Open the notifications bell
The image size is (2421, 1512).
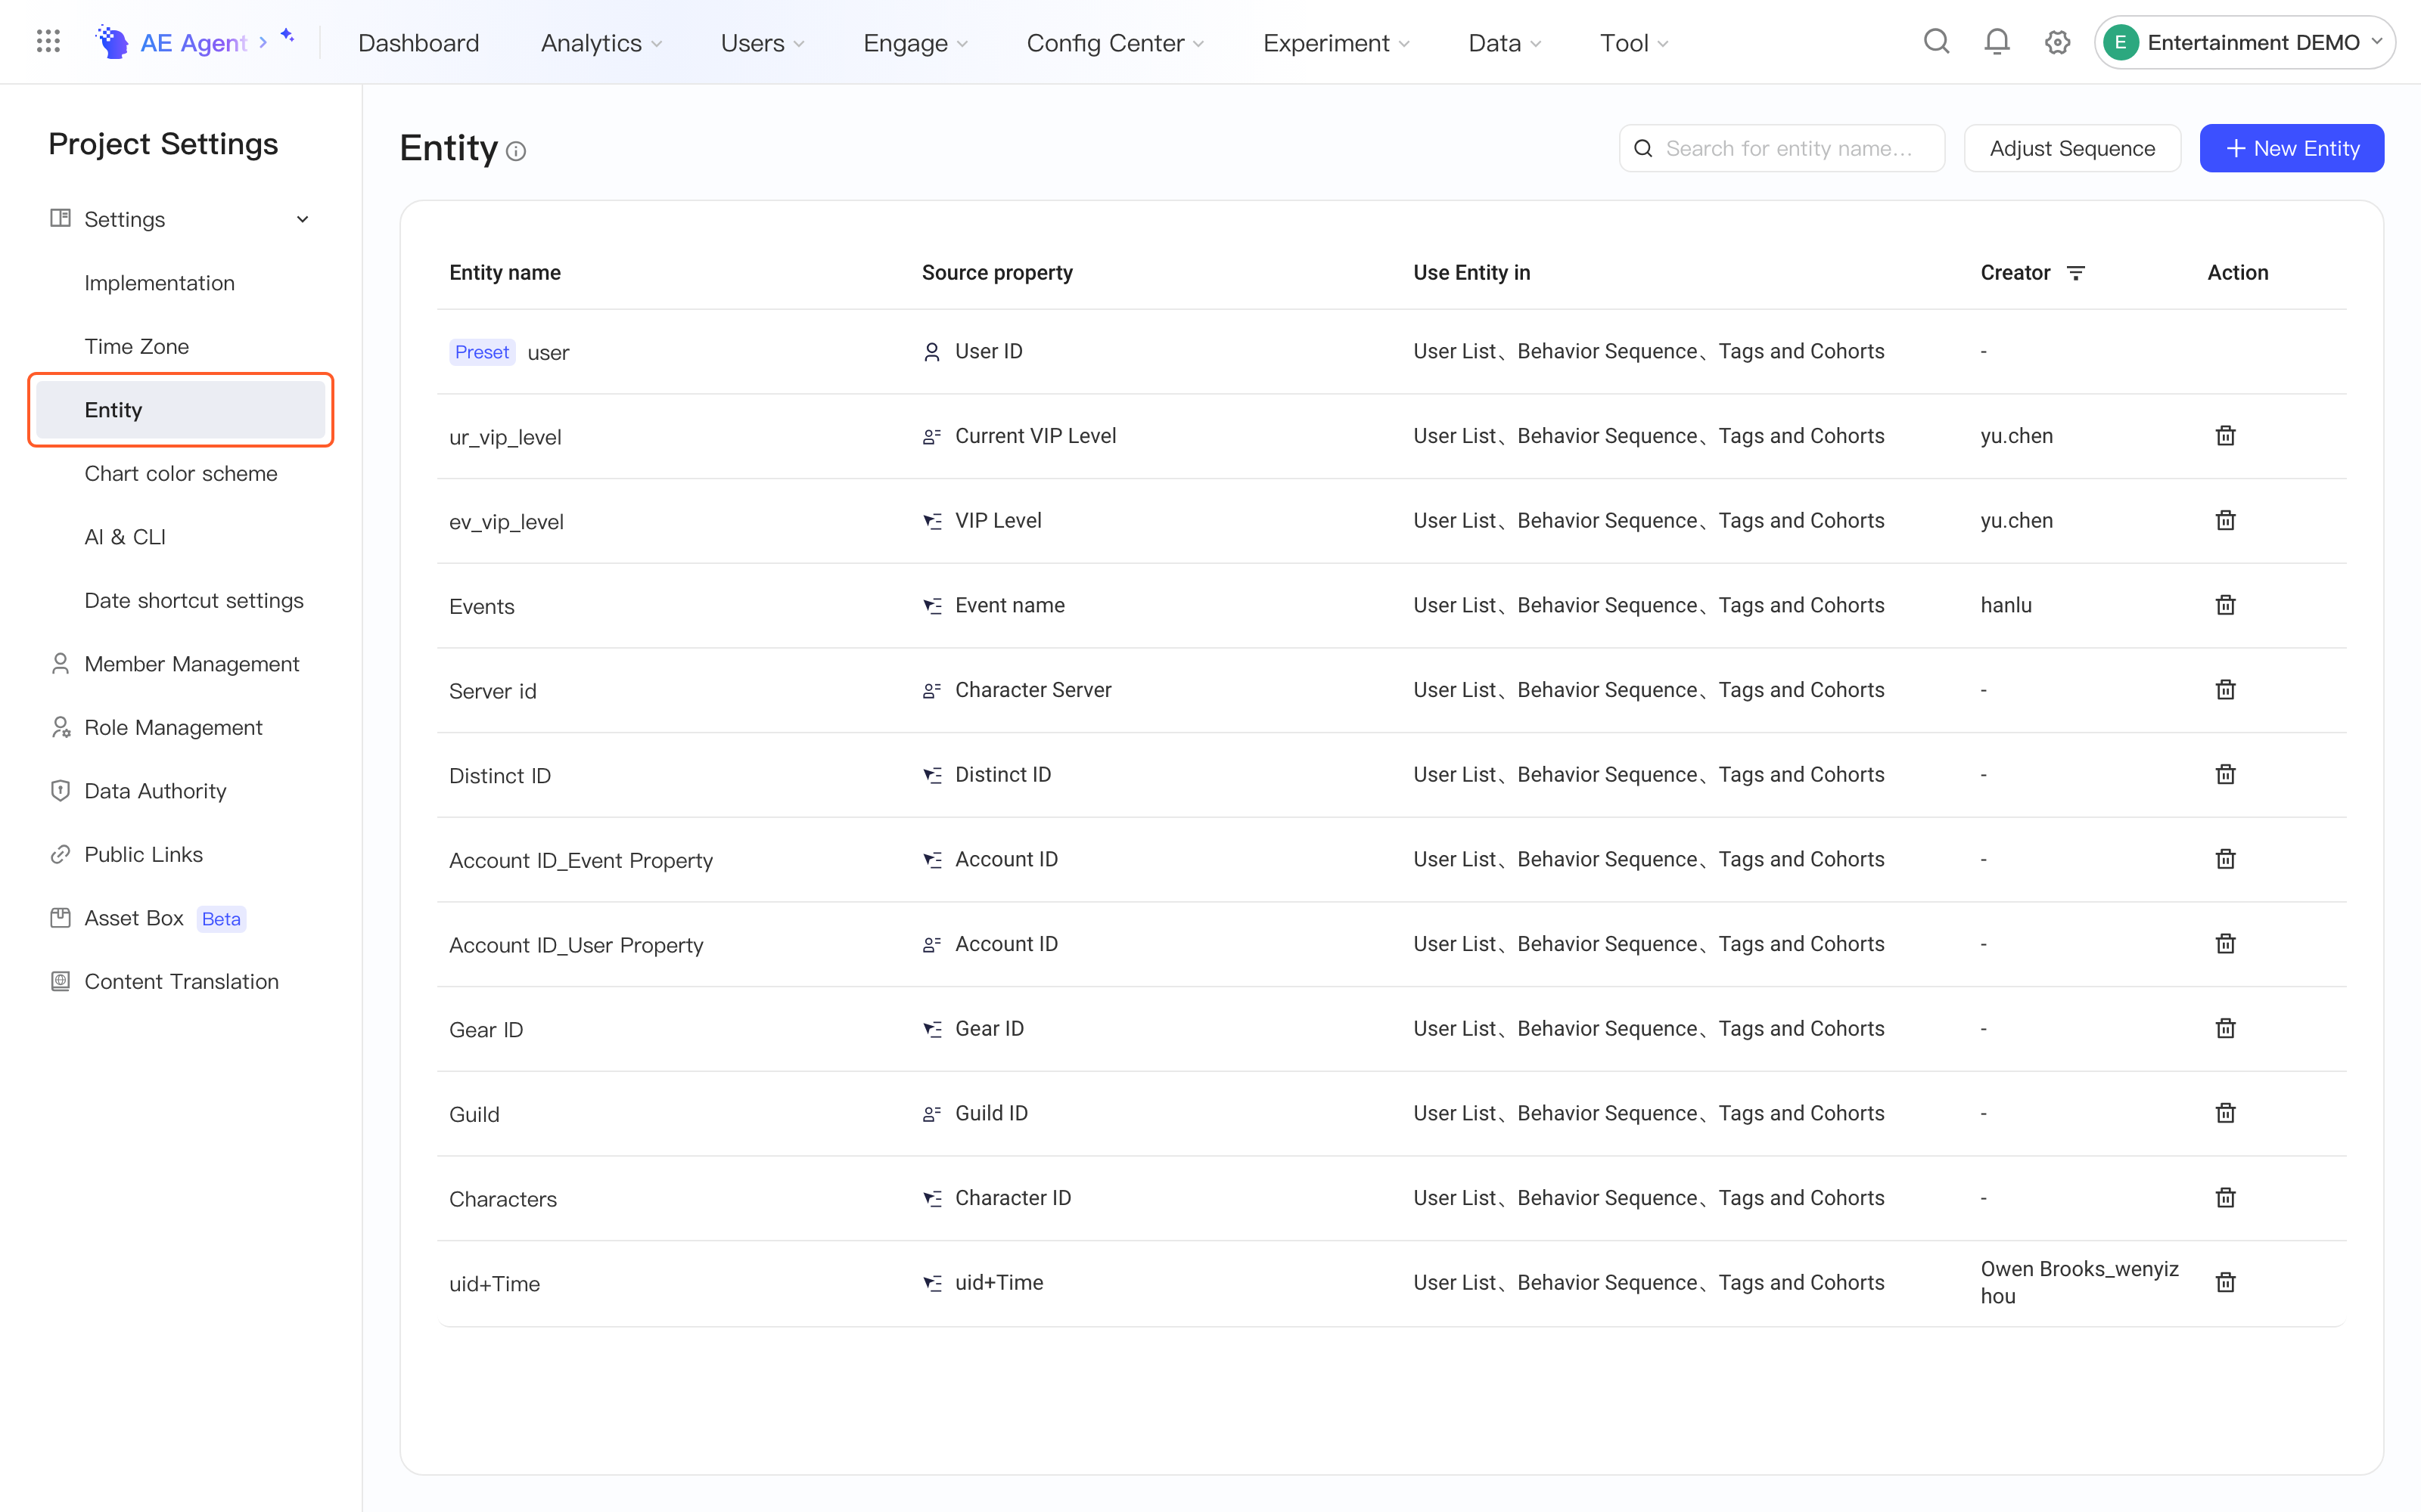[1997, 42]
